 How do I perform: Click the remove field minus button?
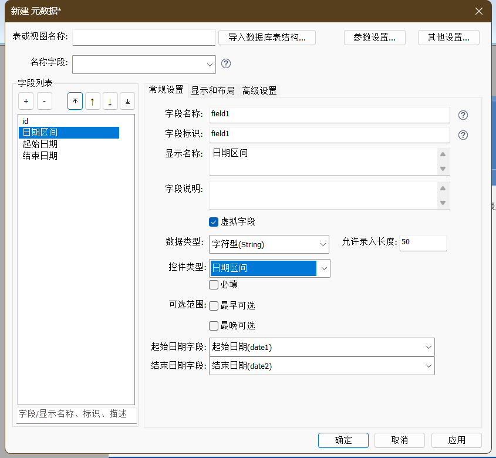coord(45,102)
